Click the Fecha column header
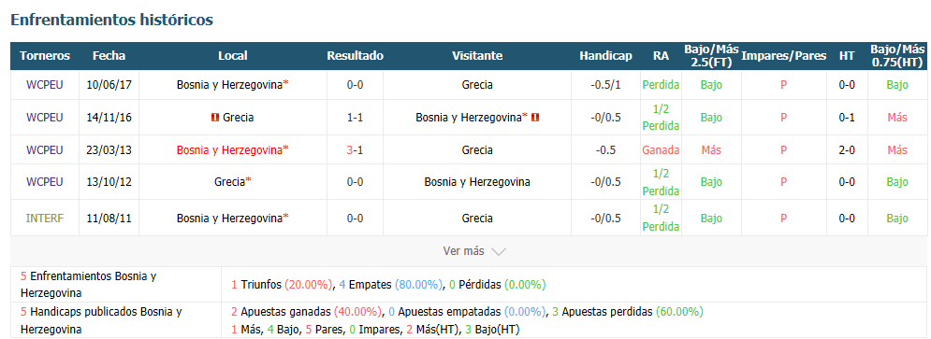The image size is (931, 339). (109, 56)
